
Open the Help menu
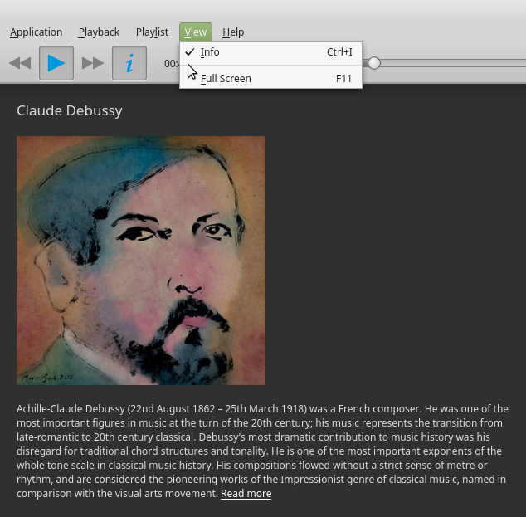pyautogui.click(x=233, y=32)
